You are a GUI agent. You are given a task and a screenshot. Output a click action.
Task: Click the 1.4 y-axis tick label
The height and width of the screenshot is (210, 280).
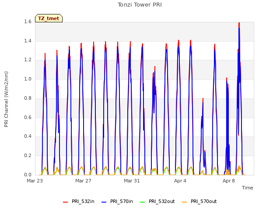28,41
